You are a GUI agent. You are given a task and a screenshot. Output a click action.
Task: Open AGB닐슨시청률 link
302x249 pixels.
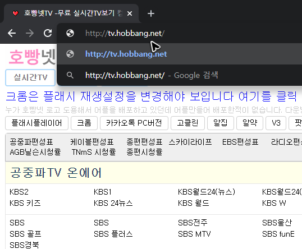coord(35,152)
